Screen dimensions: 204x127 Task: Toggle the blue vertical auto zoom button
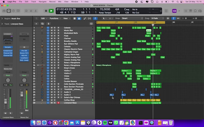173,19
